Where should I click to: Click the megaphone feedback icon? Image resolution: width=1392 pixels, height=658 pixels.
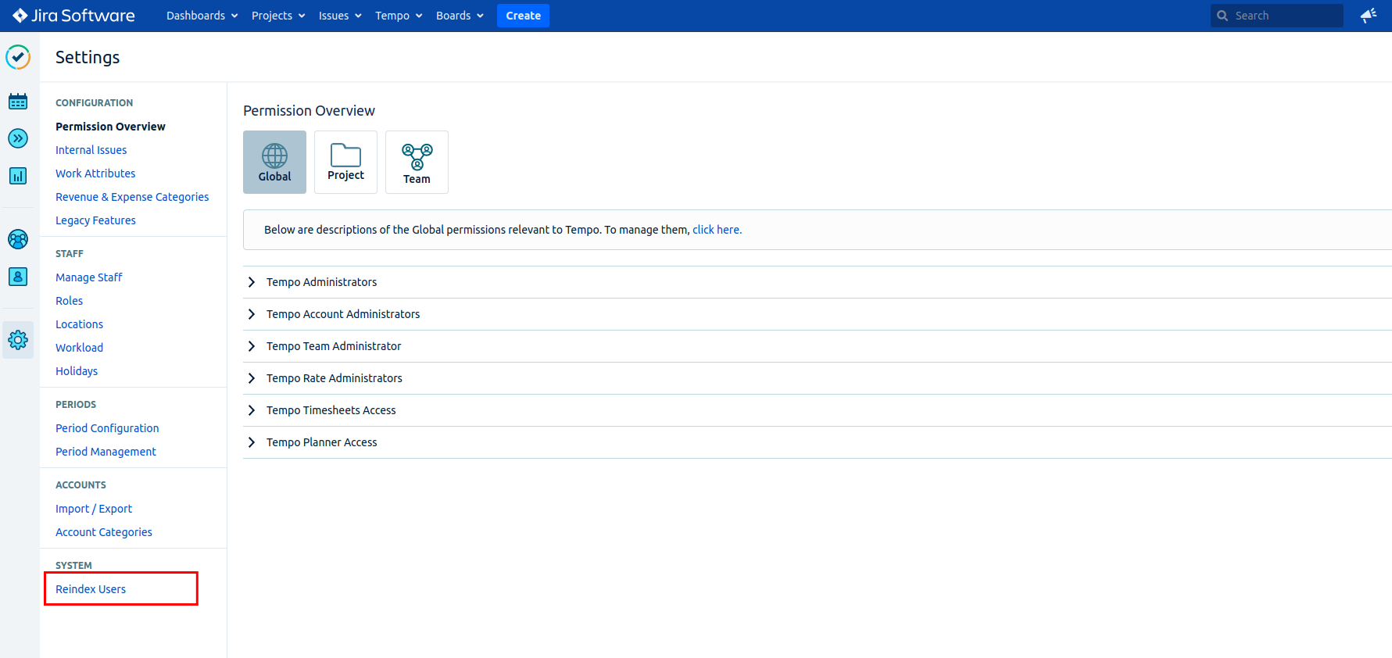click(1368, 16)
